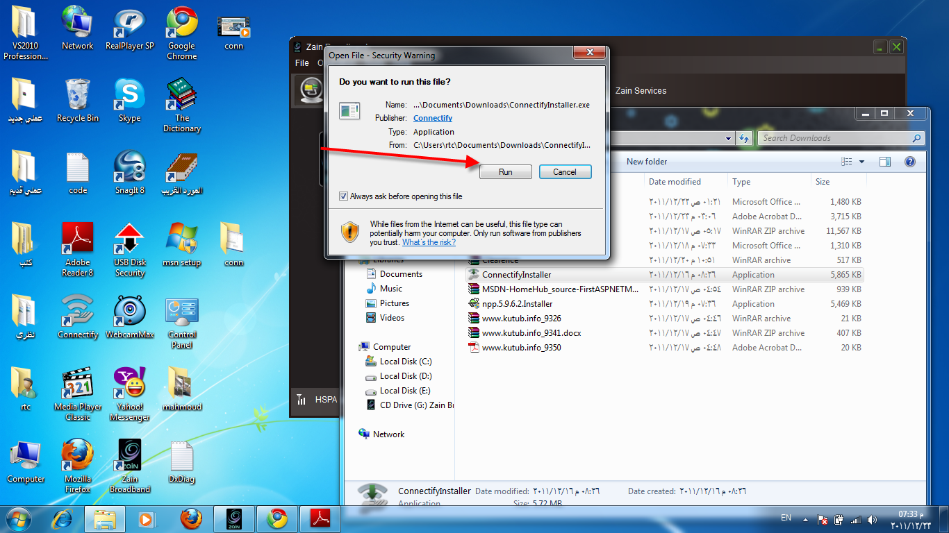
Task: Open Adobe Reader from the taskbar
Action: [320, 519]
